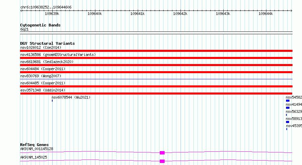Screen dimensions: 302x165
Task: Open the nsv4136586 (gnomADStructuralVariants) label
Action: (58, 55)
